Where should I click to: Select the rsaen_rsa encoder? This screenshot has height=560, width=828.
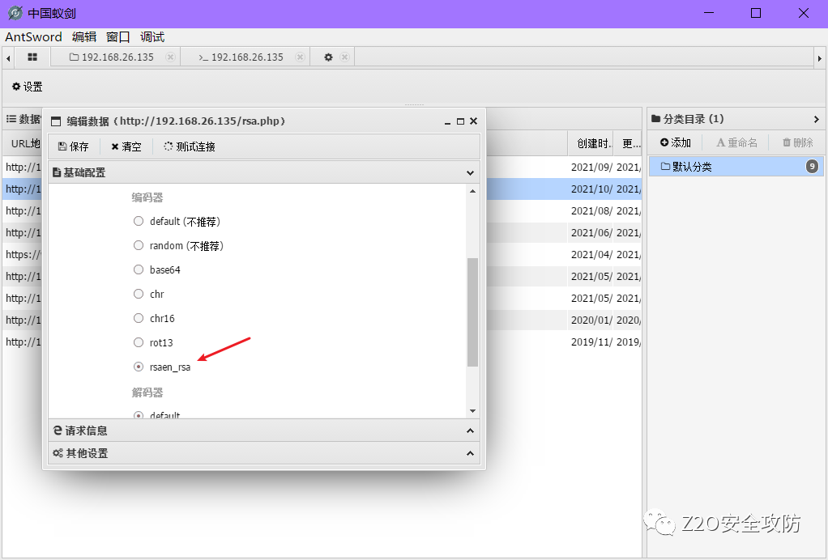click(139, 367)
